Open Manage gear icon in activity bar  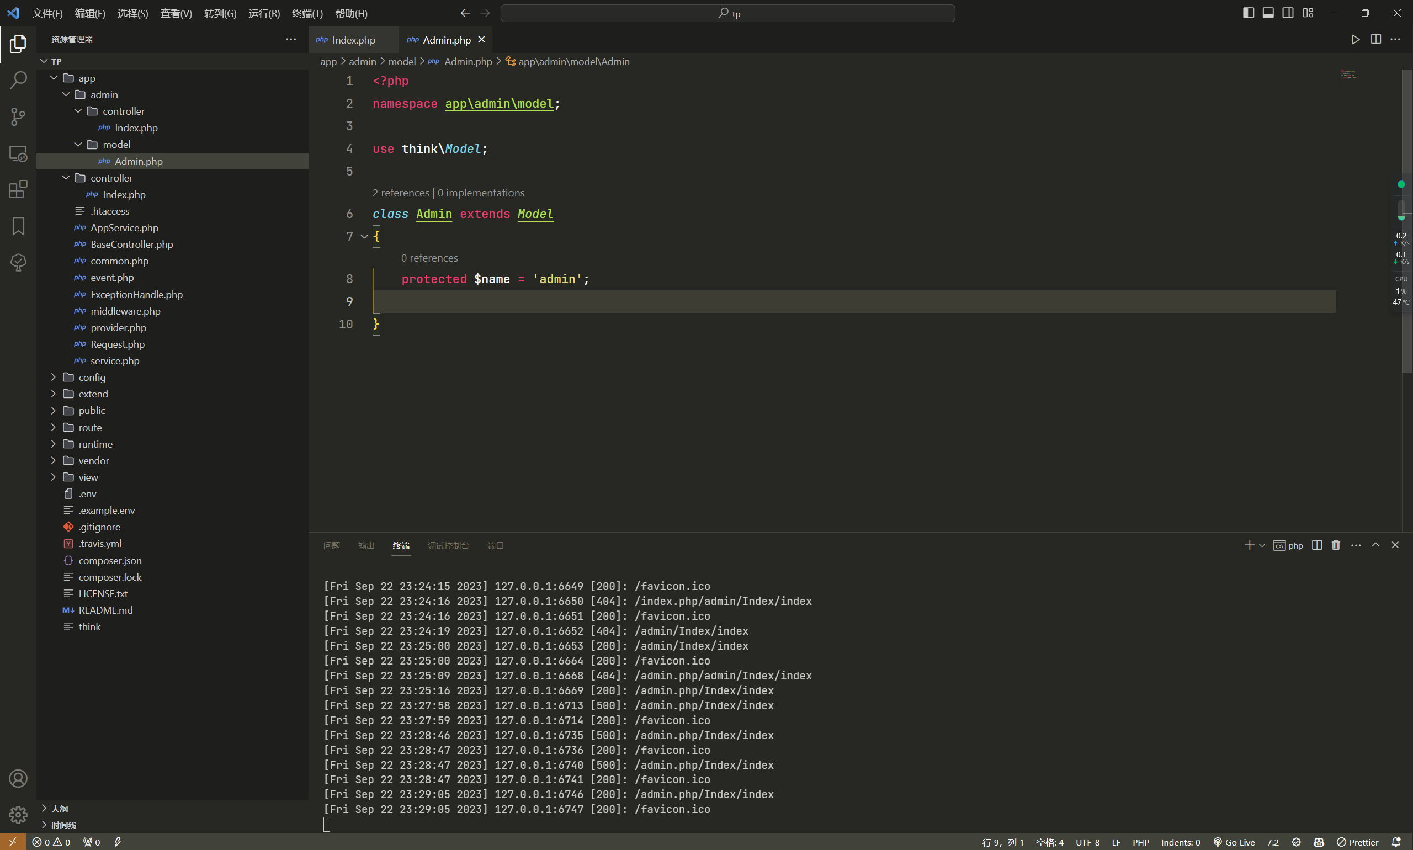click(18, 815)
